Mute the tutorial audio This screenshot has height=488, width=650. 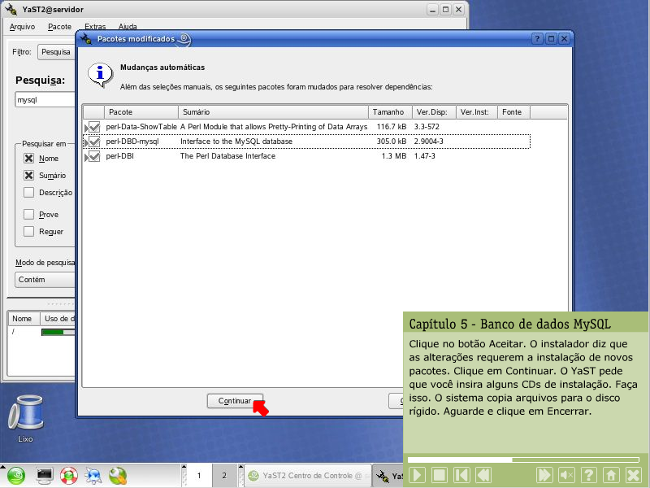(567, 475)
